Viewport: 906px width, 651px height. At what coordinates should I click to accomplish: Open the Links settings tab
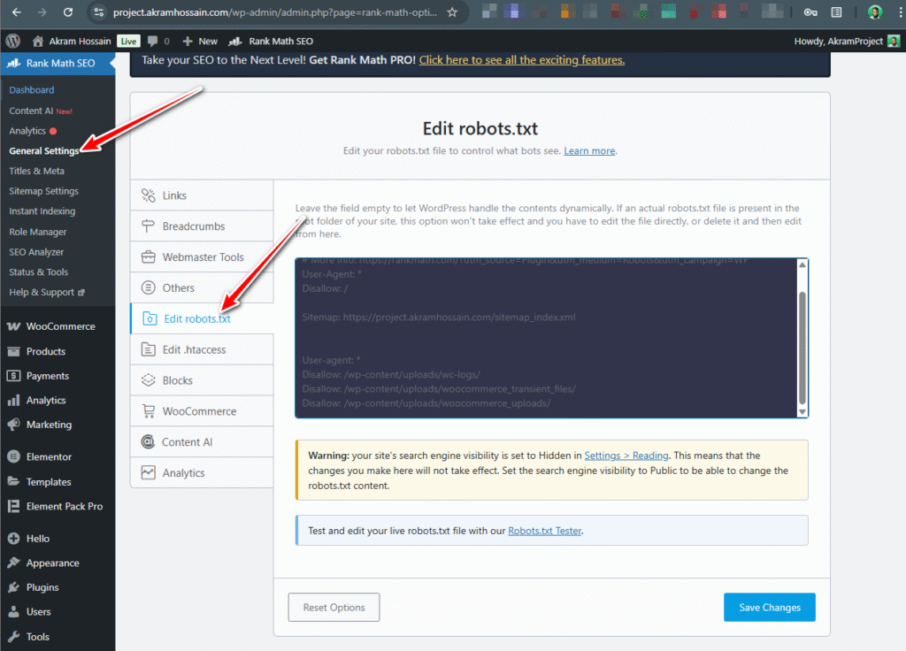(x=202, y=195)
